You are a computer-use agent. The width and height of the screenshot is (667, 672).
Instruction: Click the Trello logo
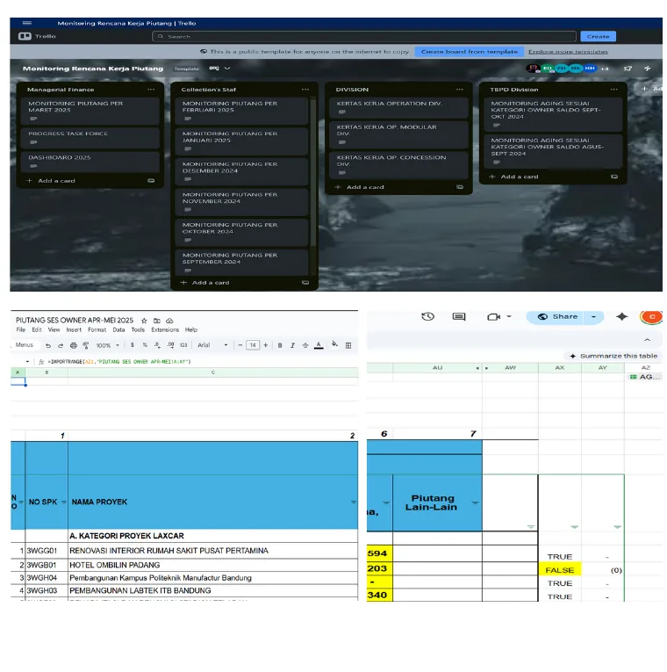(x=37, y=36)
